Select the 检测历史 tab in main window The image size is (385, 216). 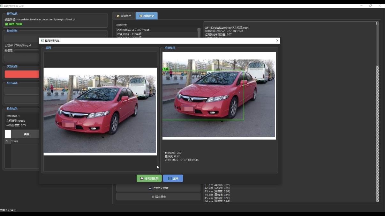pyautogui.click(x=147, y=16)
